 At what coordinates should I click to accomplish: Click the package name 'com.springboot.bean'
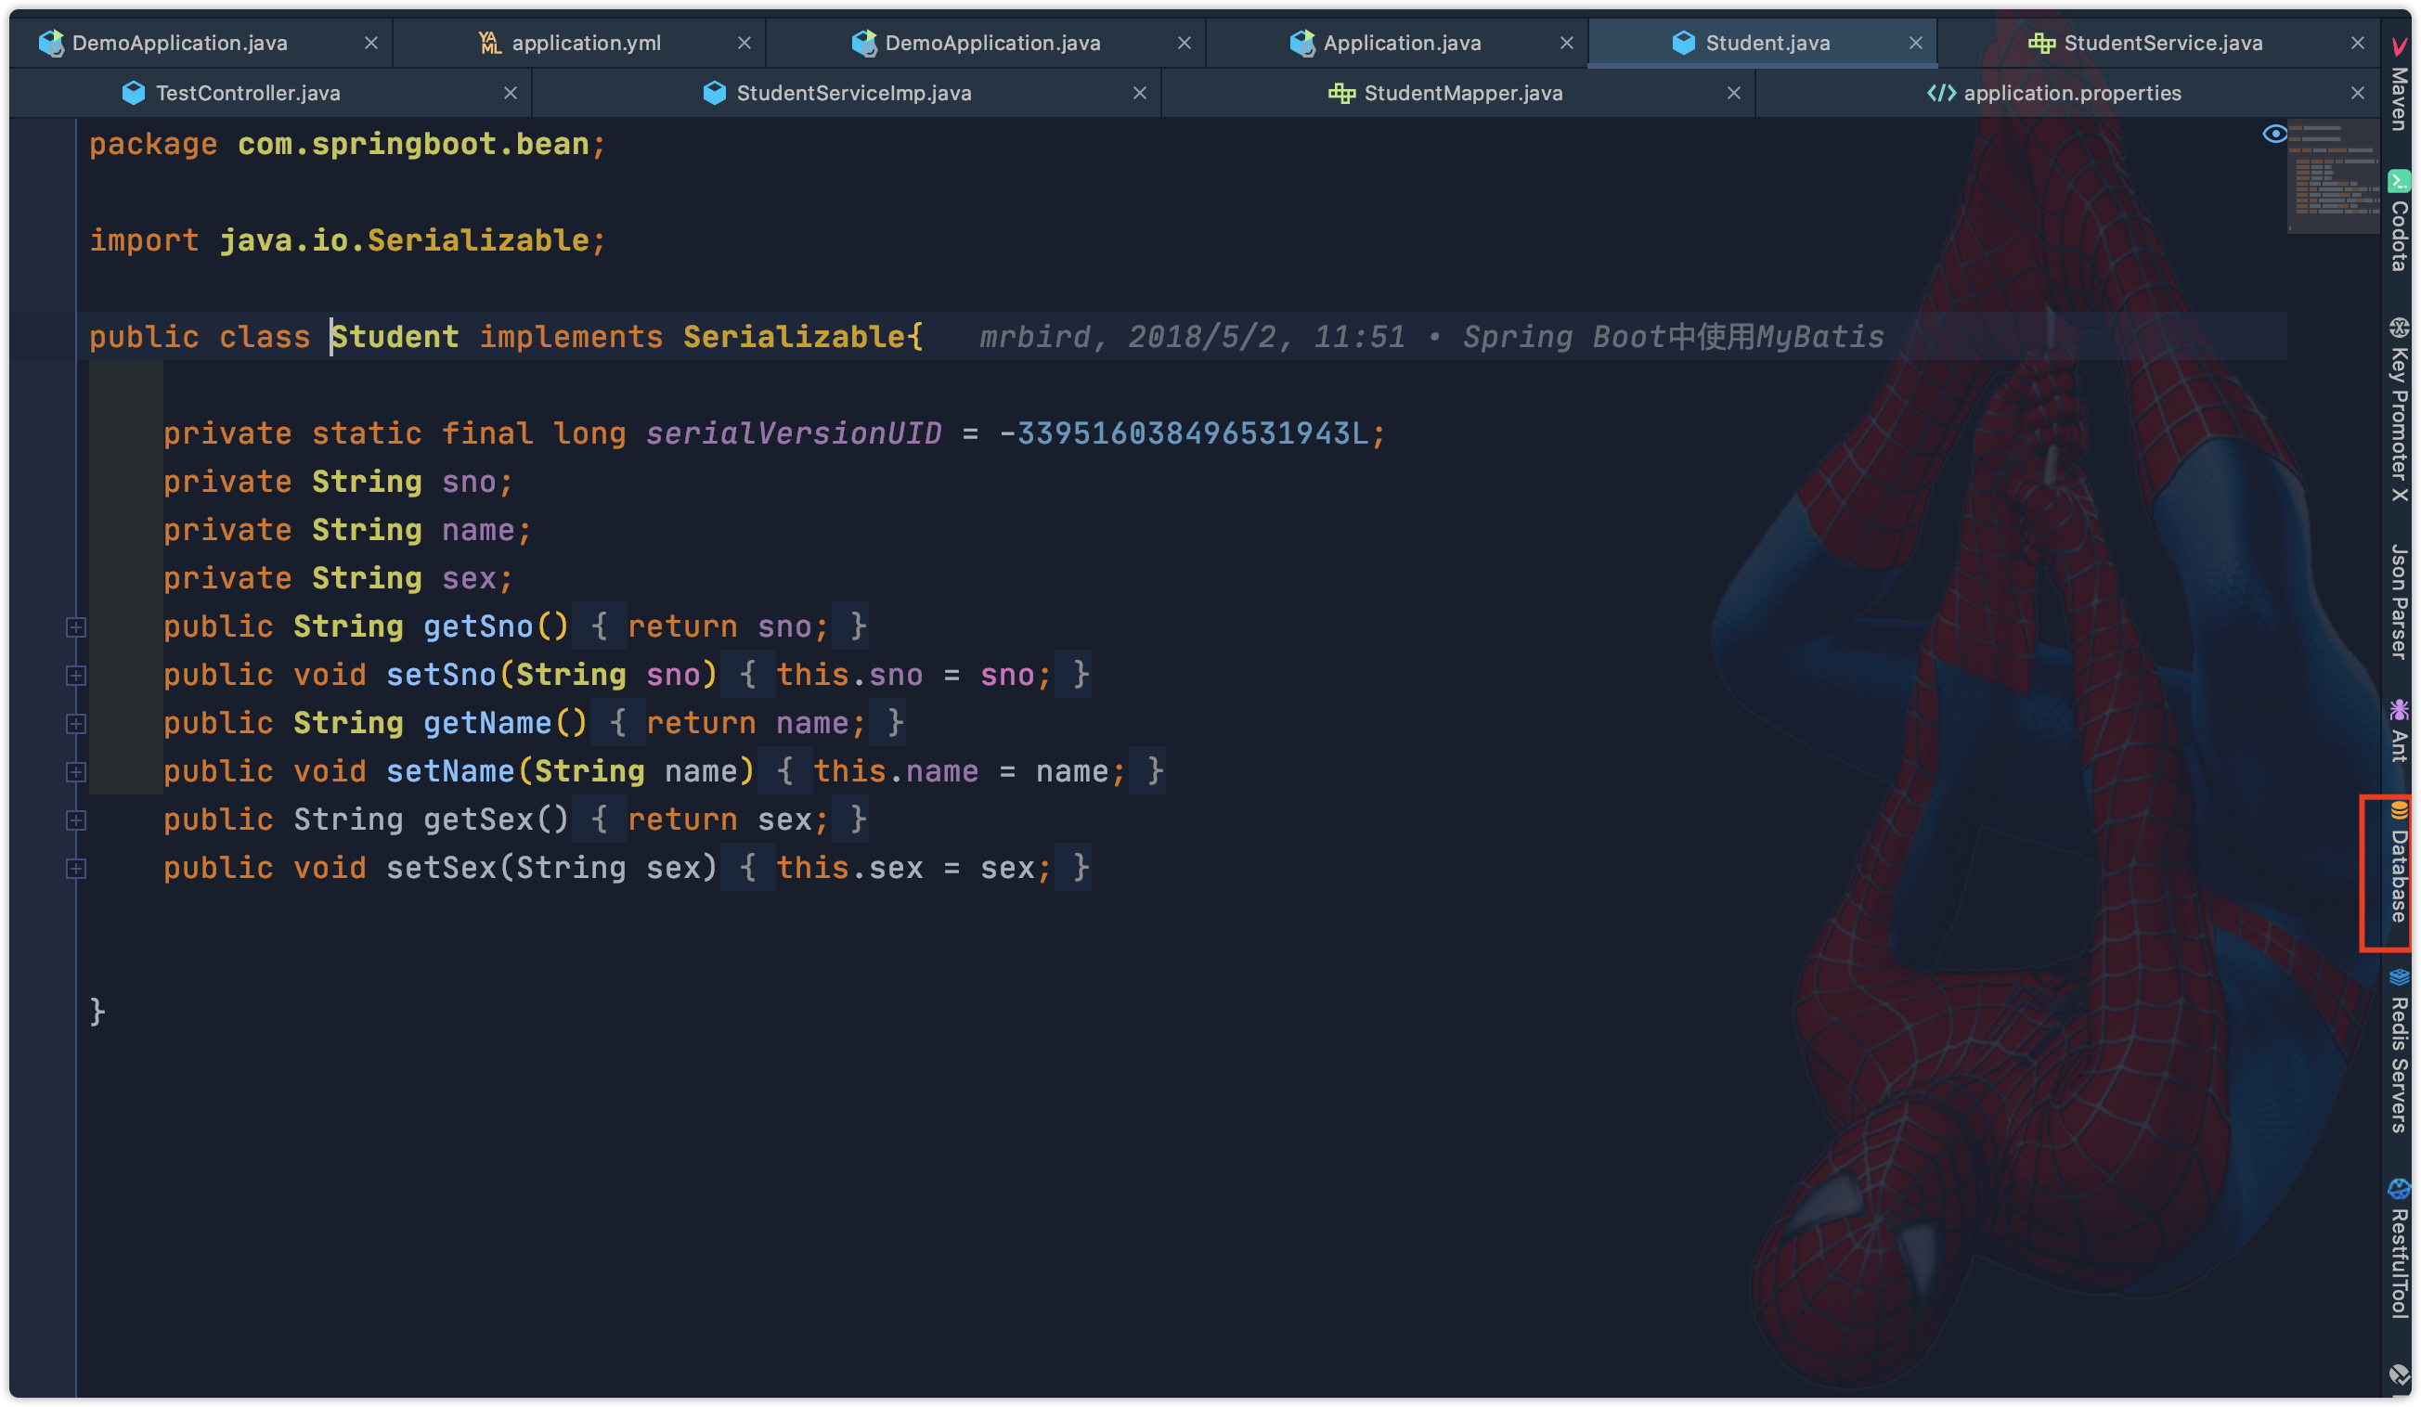point(413,144)
